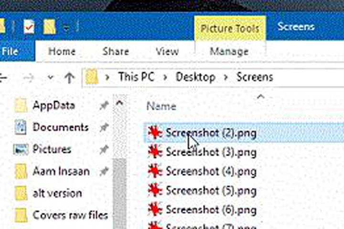
Task: Select Screenshot (3).png file
Action: coord(211,152)
